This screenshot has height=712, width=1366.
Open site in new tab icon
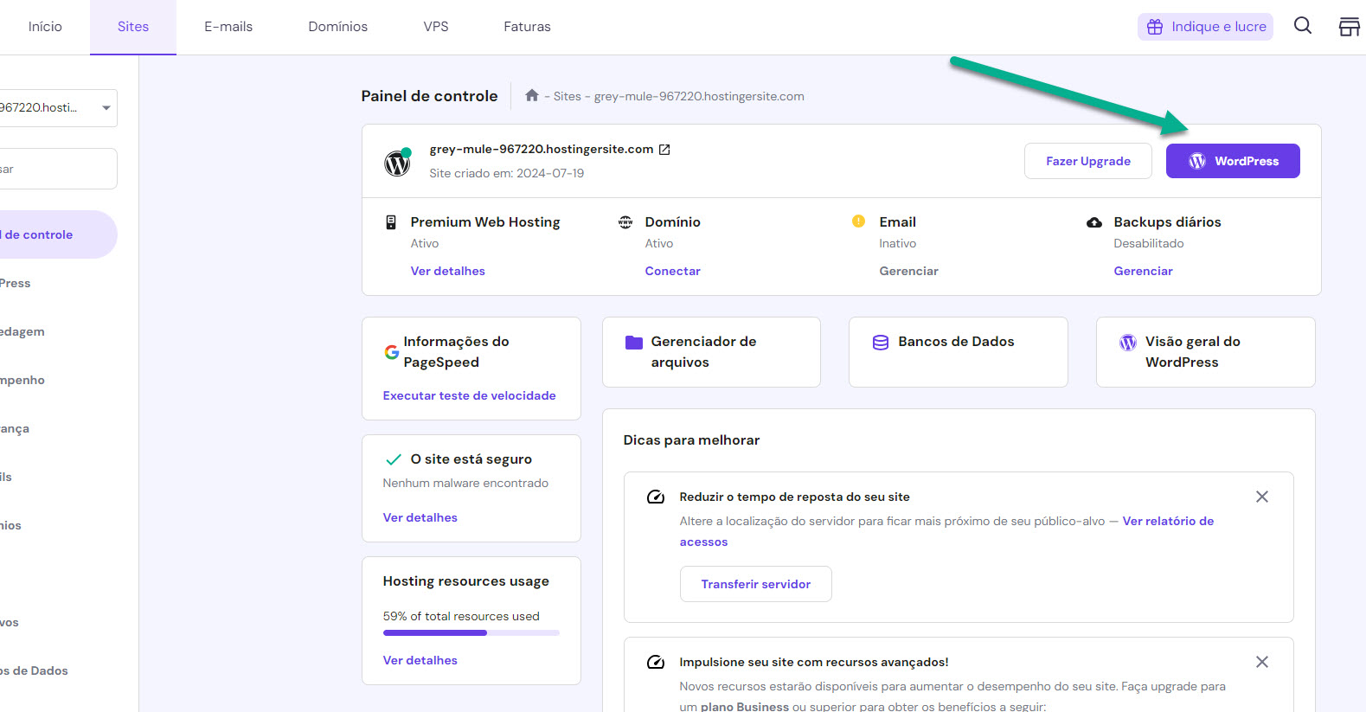pos(664,150)
